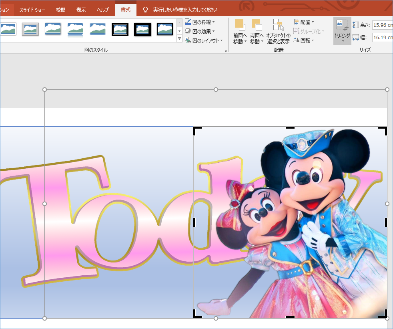Open オブジェクトの選択と表示 pane
Viewport: 393px width, 329px height.
(279, 31)
